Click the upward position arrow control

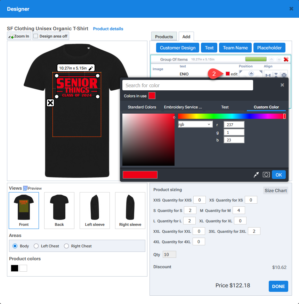click(x=251, y=73)
